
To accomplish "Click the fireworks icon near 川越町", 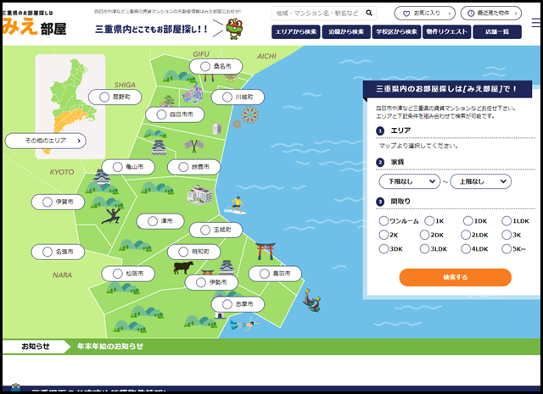I will pyautogui.click(x=250, y=114).
